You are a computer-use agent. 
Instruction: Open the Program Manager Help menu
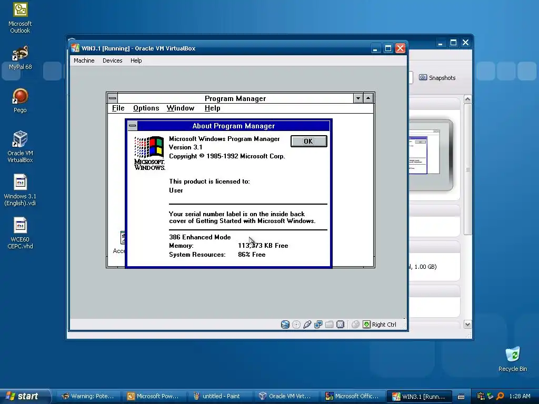(x=213, y=108)
